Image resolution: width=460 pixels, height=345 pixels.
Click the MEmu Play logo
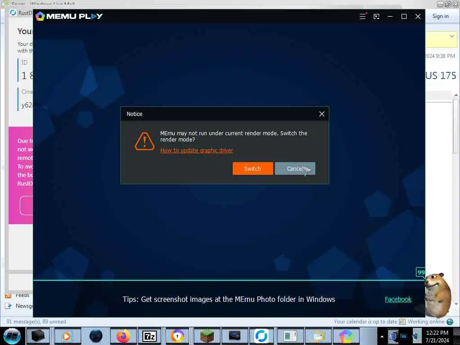click(x=69, y=16)
